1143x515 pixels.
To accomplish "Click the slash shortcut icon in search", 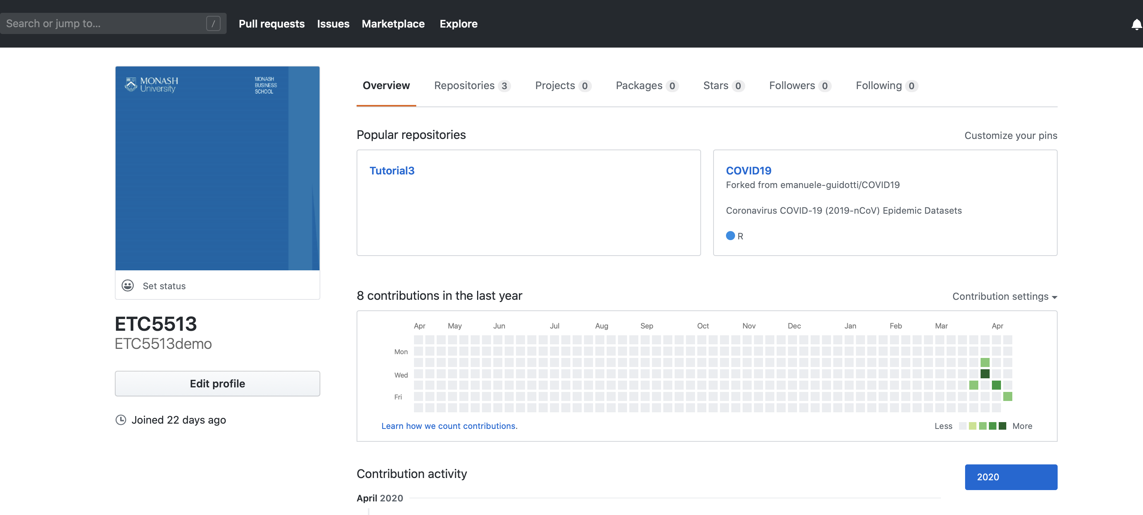I will [213, 23].
